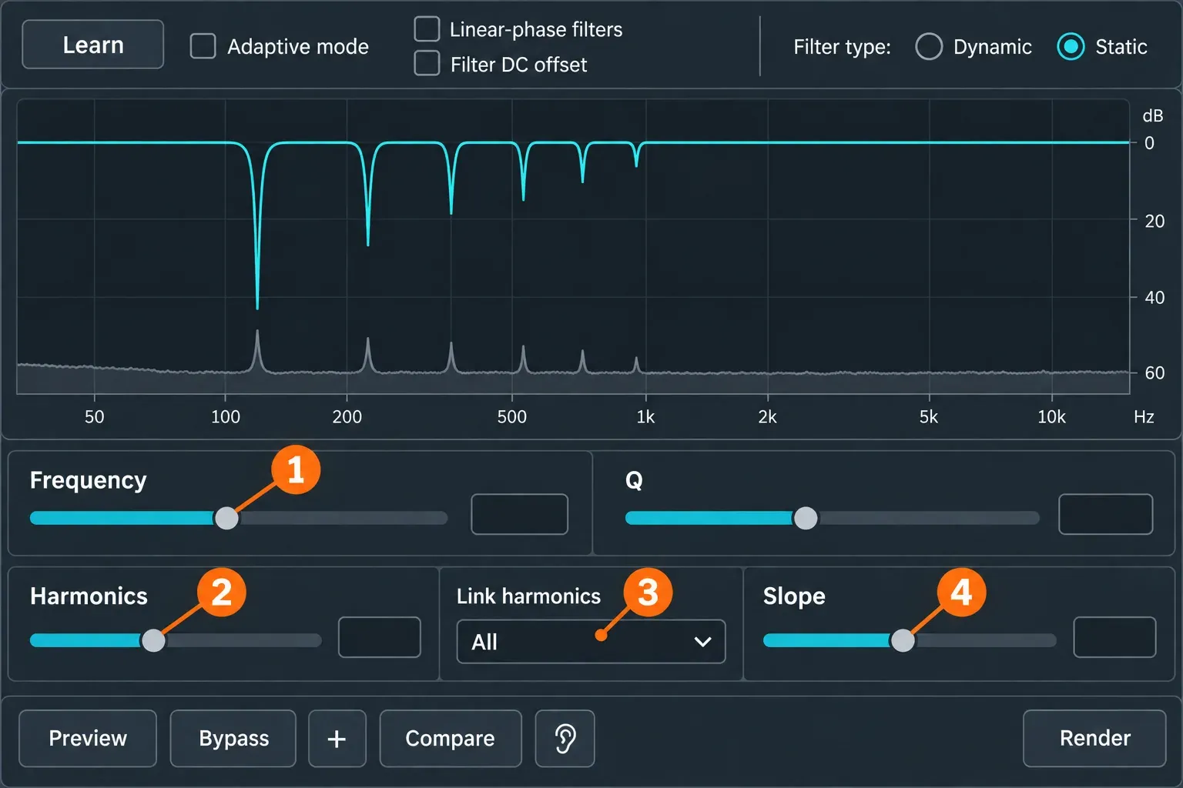Click the Slope value input field
1183x788 pixels.
[1114, 637]
